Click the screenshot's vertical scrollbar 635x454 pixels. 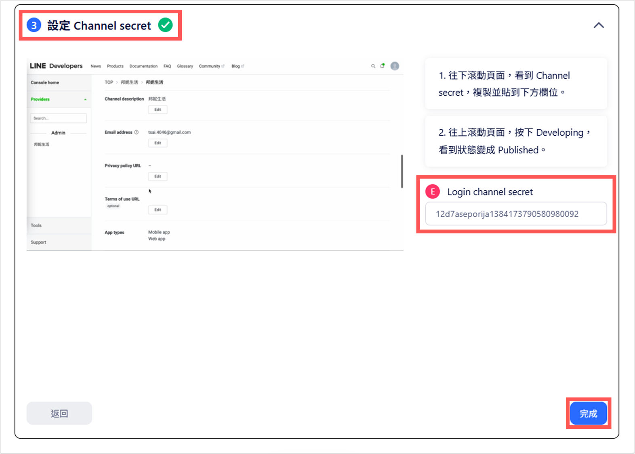coord(402,171)
